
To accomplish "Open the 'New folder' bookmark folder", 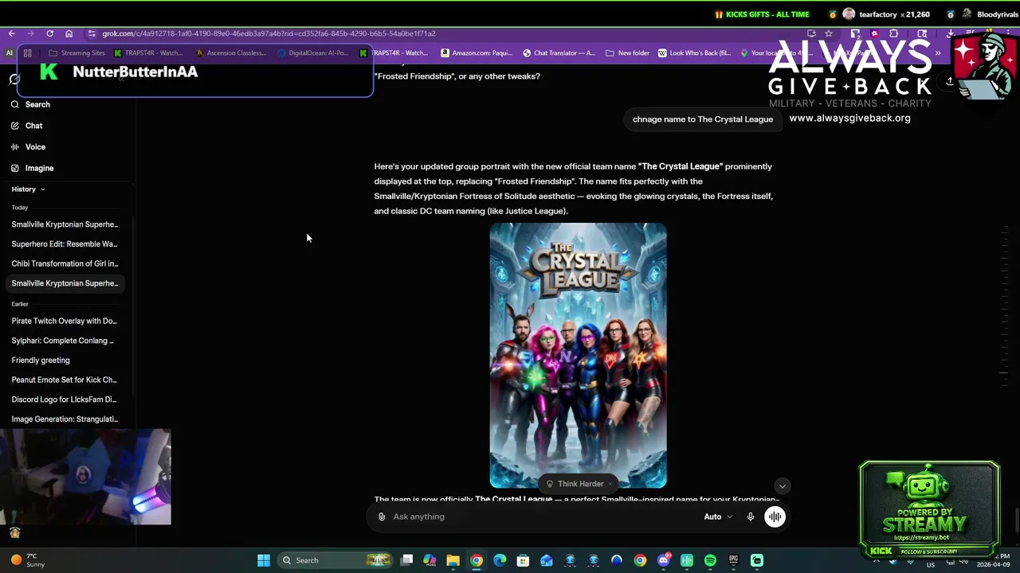I will coord(628,53).
